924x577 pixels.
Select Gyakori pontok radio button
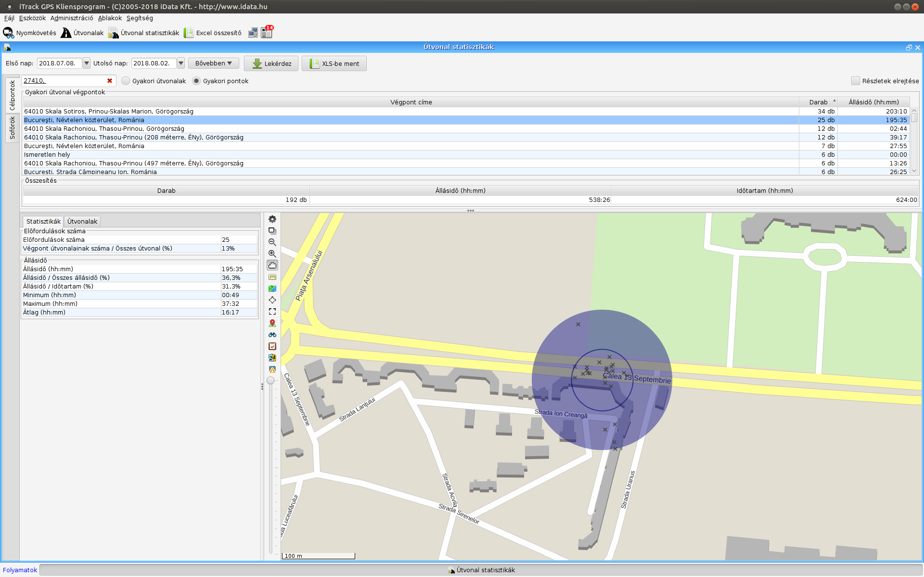(x=196, y=81)
